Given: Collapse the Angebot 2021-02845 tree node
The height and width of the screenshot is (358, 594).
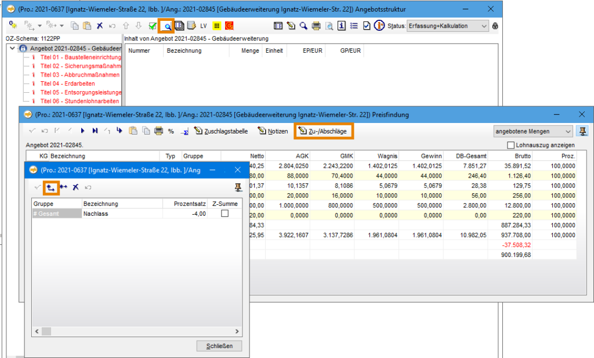Looking at the screenshot, I should [x=13, y=48].
